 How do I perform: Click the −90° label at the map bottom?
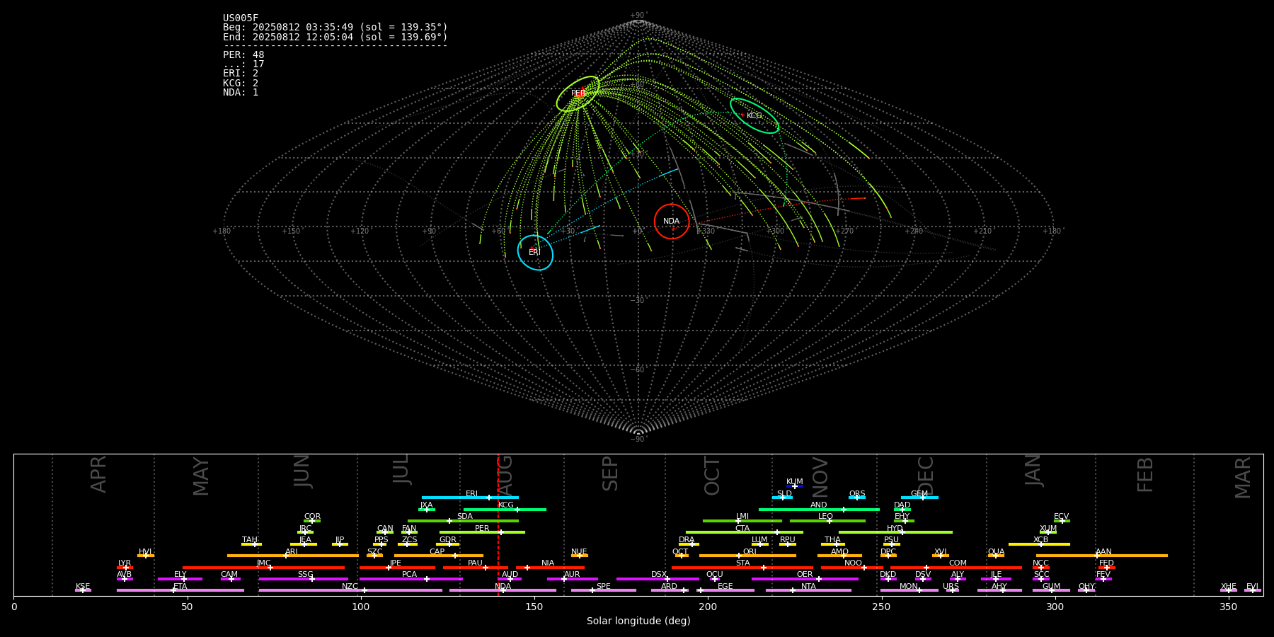tap(638, 440)
